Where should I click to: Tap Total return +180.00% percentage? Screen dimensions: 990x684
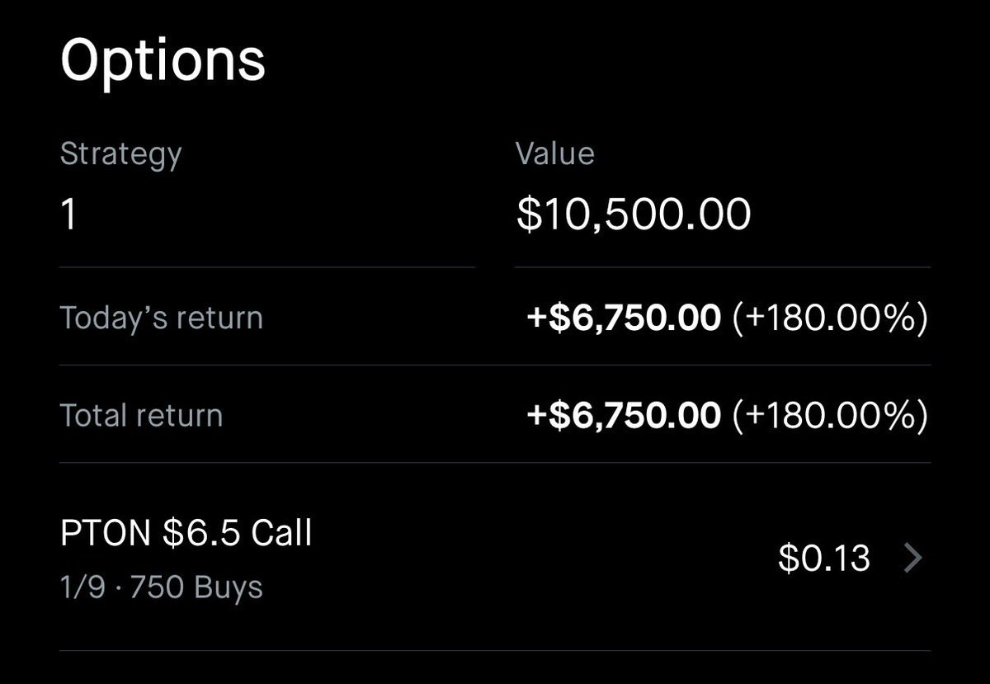tap(830, 416)
